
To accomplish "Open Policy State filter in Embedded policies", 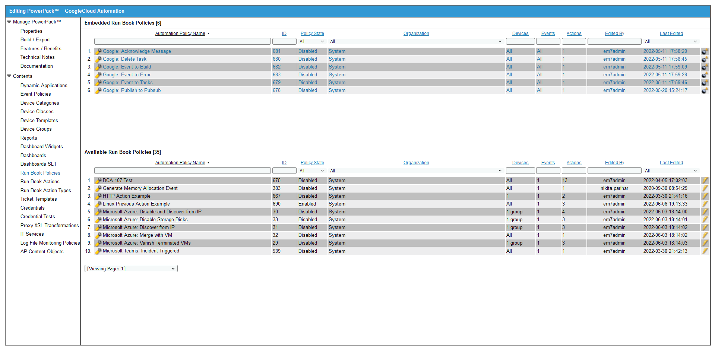I will click(x=312, y=42).
